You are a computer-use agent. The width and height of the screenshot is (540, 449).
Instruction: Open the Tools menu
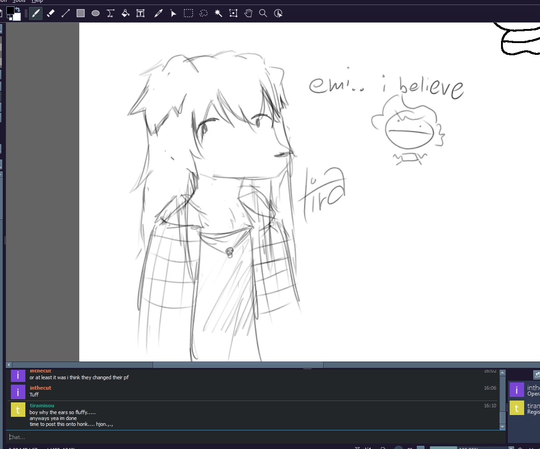click(19, 1)
